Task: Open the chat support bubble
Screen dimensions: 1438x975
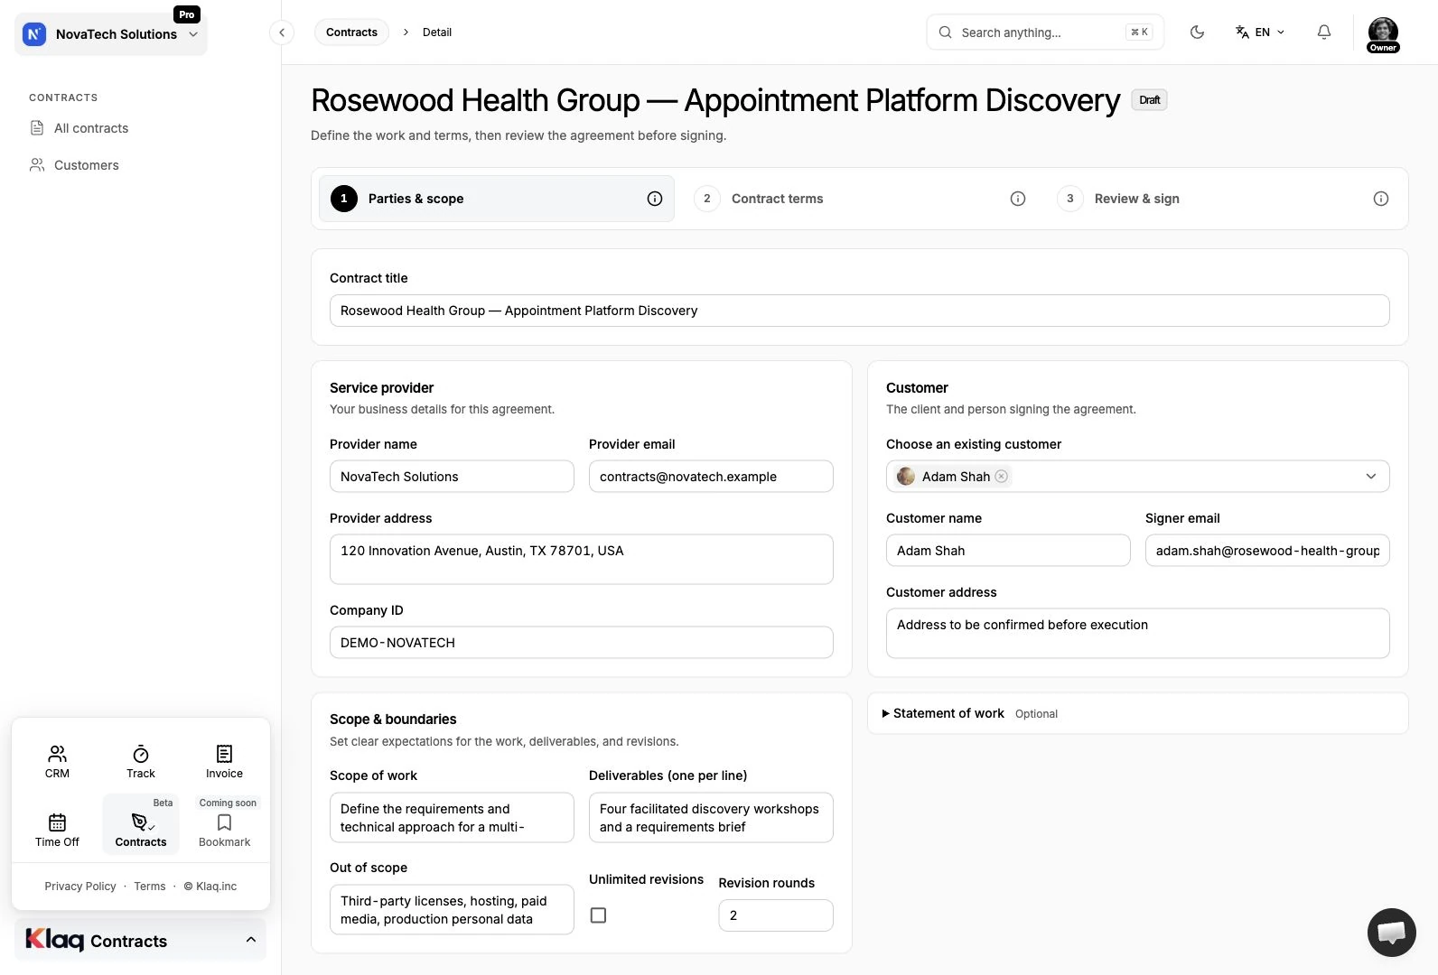Action: click(1392, 933)
